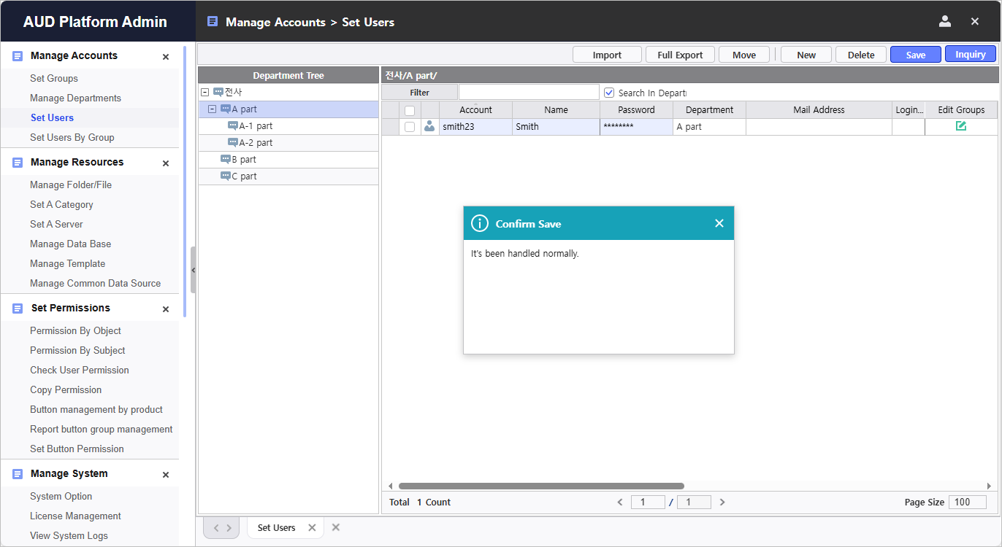Collapse the Set Permissions section with X
Viewport: 1002px width, 547px height.
coord(166,309)
